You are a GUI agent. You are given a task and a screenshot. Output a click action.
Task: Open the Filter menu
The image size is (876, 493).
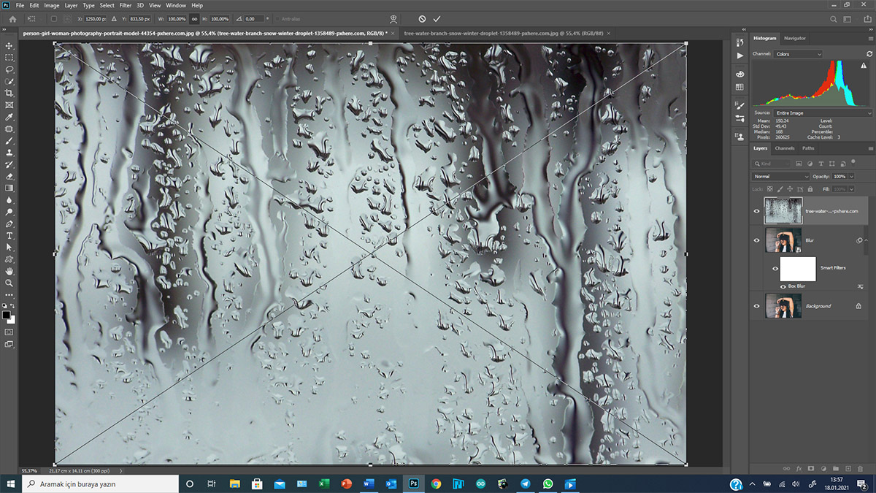click(126, 5)
